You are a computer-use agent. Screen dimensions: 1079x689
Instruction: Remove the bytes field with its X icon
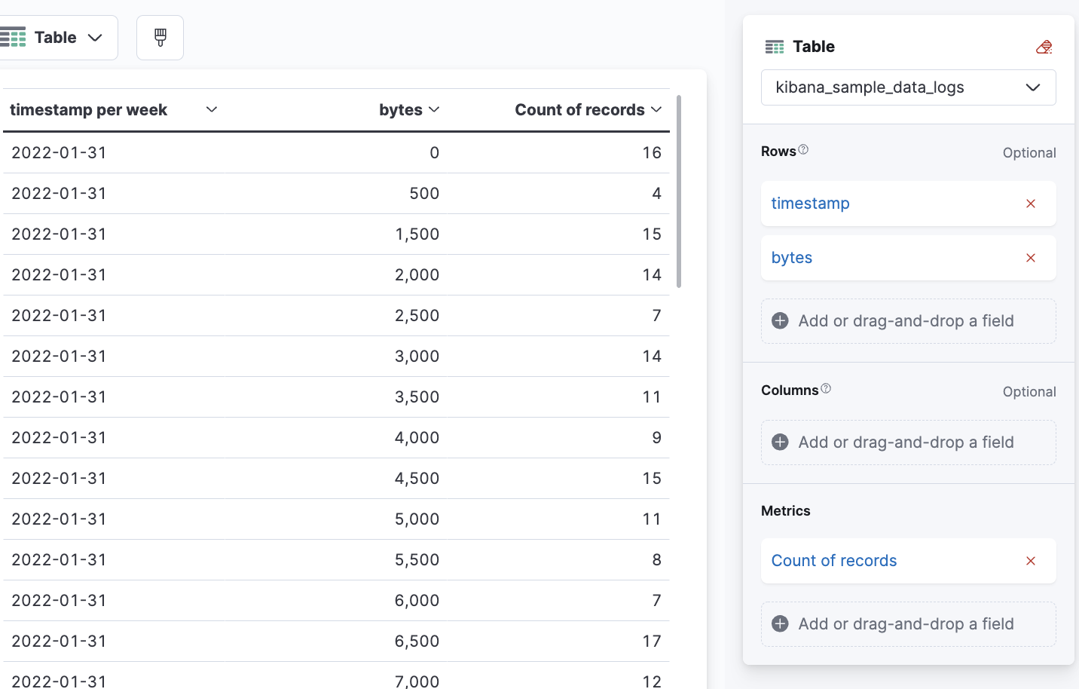tap(1030, 258)
